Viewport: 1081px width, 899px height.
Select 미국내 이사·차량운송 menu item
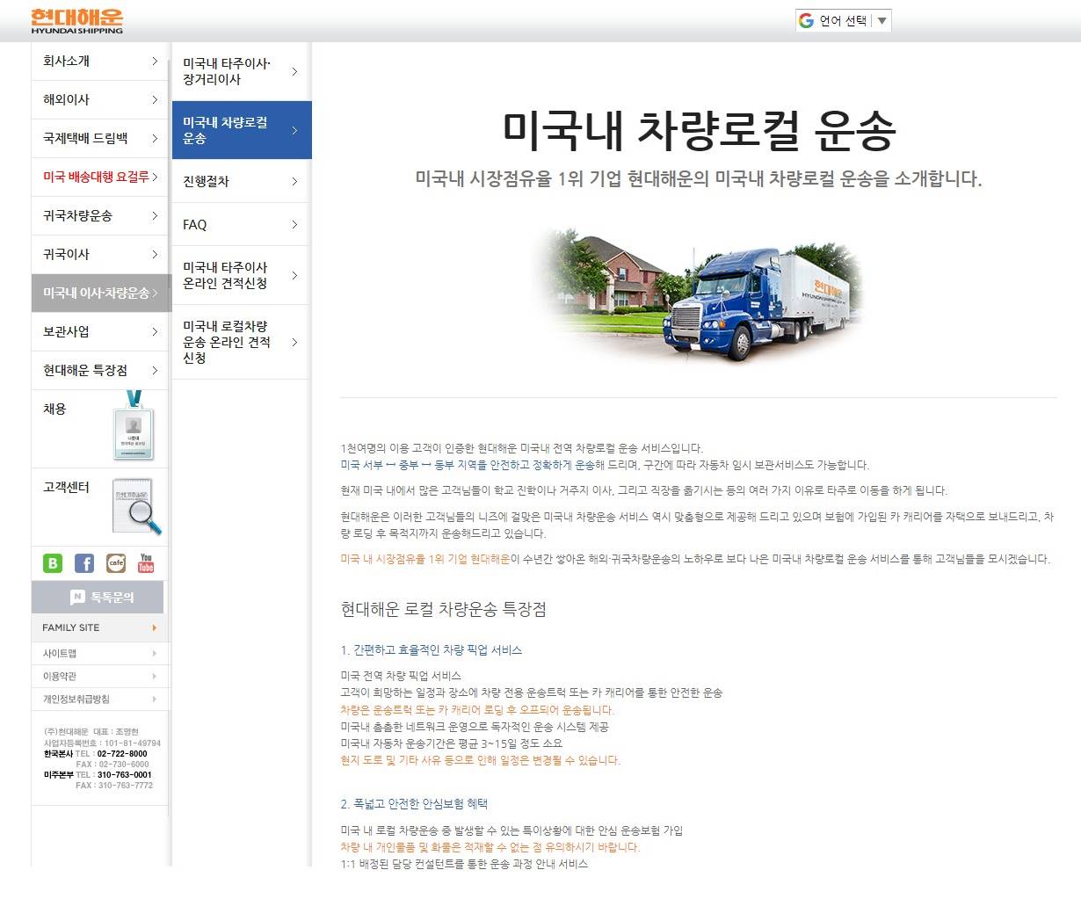point(100,293)
